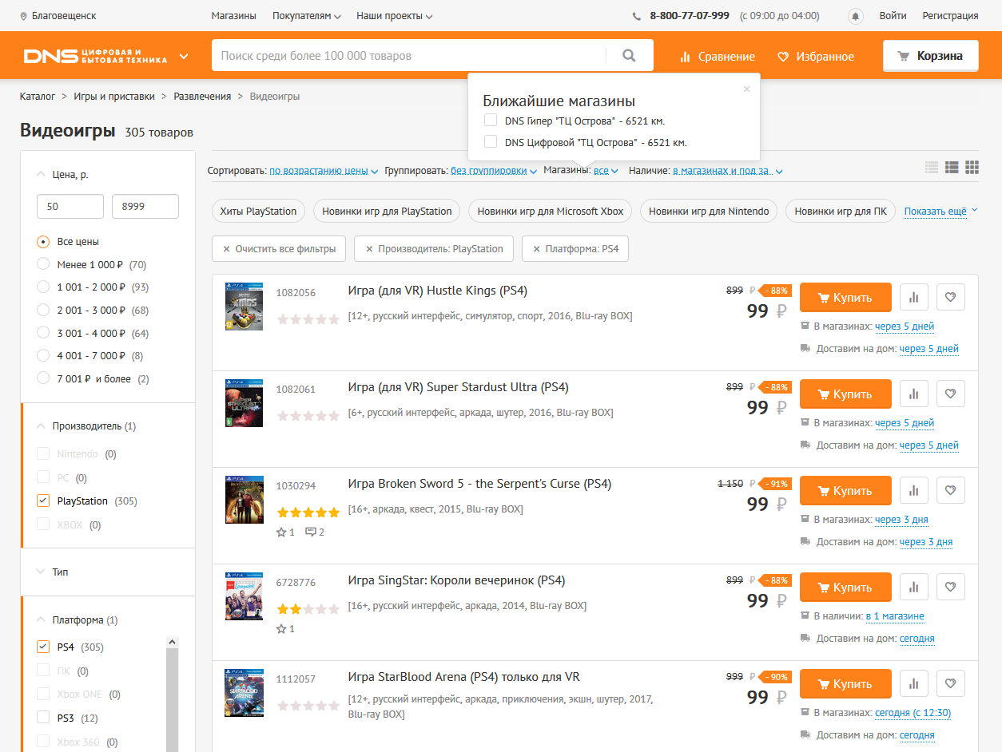Select Хиты PlayStation quick filter
The width and height of the screenshot is (1002, 752).
tap(258, 212)
